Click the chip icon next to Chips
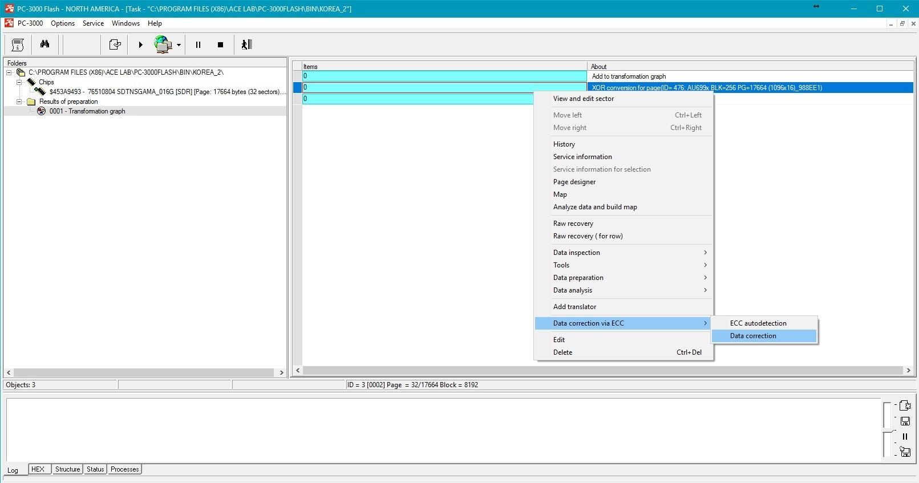The height and width of the screenshot is (483, 919). [x=31, y=82]
